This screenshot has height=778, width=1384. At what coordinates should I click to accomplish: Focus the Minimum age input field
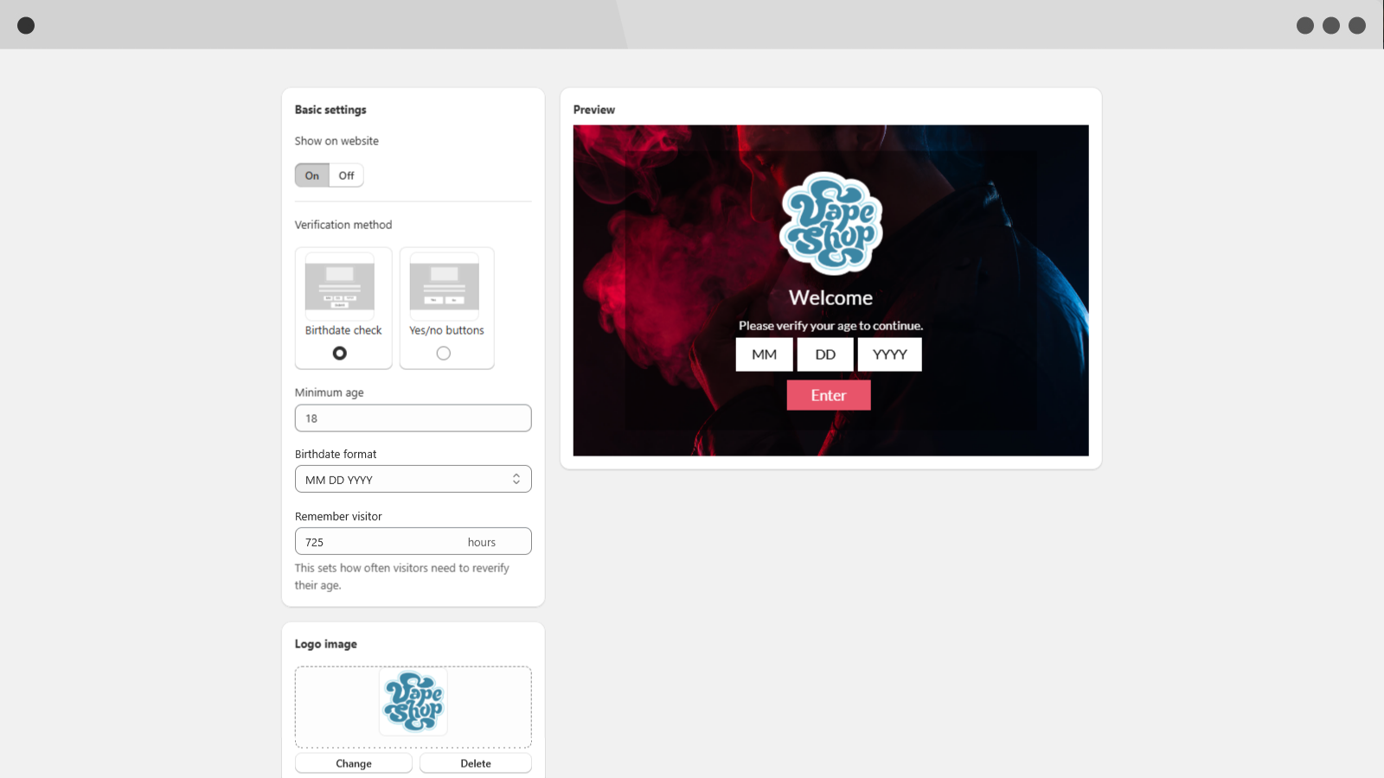[x=413, y=418]
